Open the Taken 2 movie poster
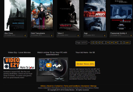133x92 pixels. (x=68, y=15)
